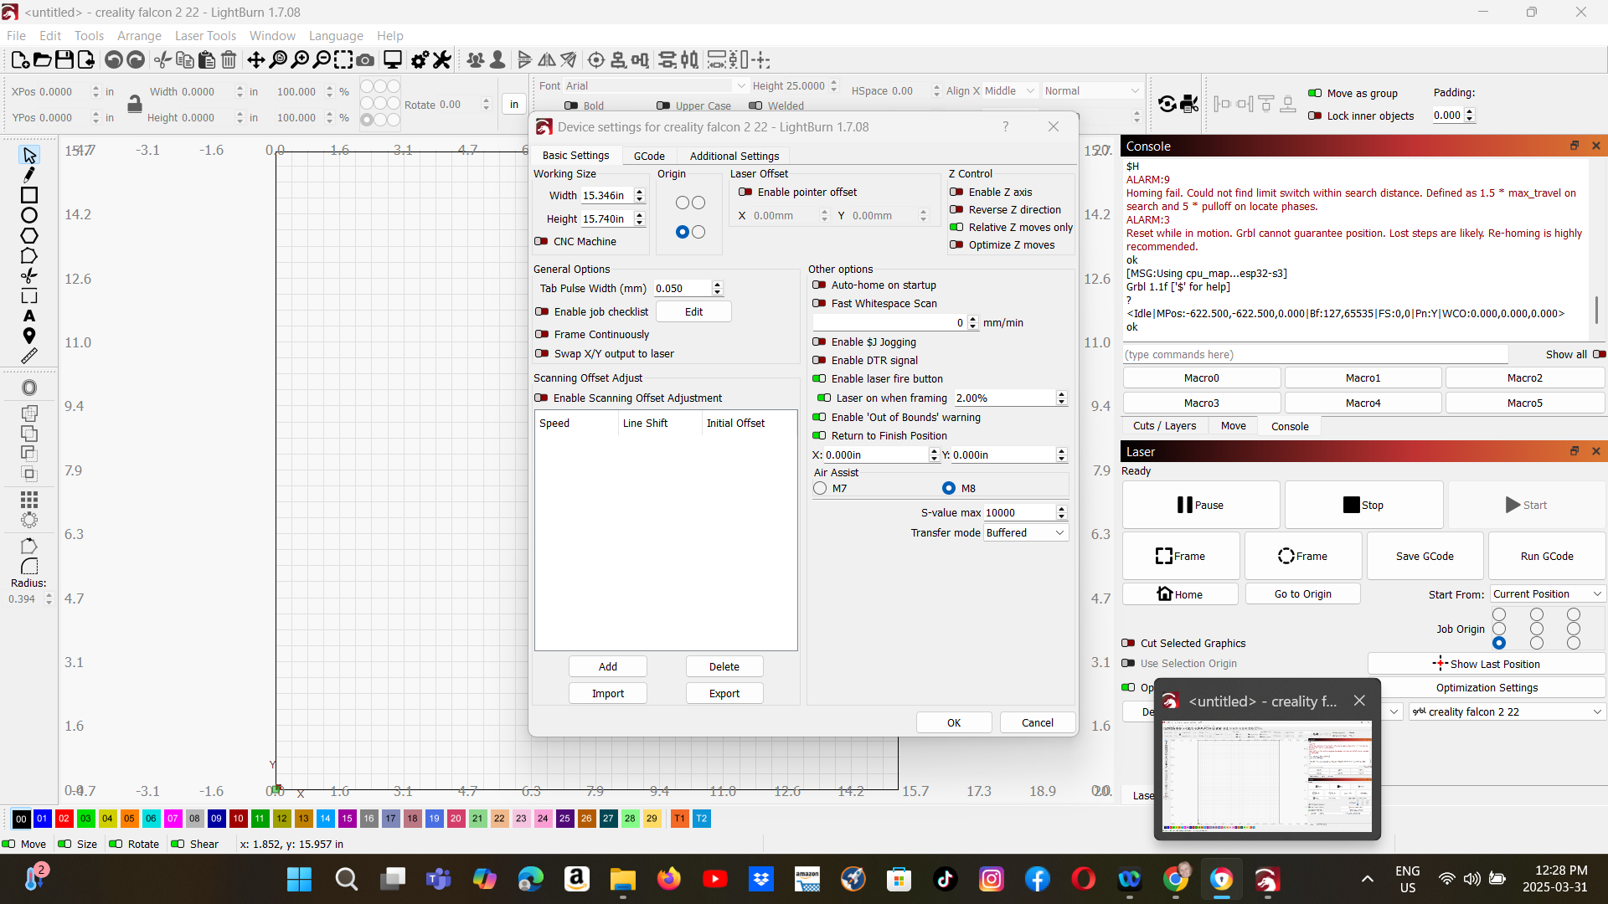Open the Laser Tools menu
Viewport: 1608px width, 904px height.
pos(205,36)
